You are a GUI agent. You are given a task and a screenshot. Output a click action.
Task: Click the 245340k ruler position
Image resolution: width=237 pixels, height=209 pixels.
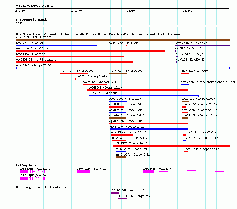77,11
